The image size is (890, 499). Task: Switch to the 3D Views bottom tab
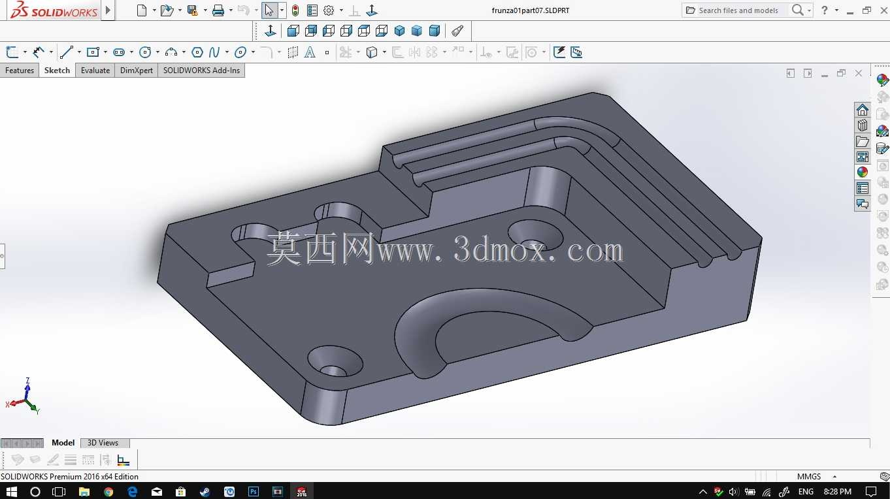[x=103, y=443]
